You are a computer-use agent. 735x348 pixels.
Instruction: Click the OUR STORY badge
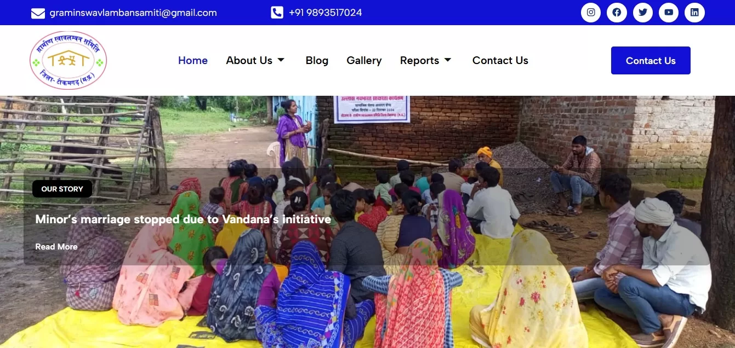(62, 189)
